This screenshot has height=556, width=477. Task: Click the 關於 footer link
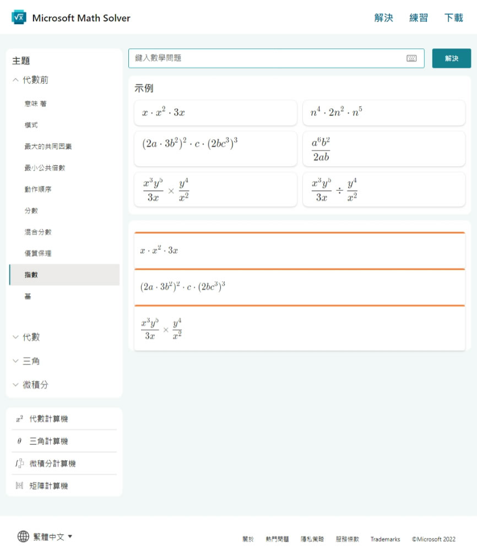(248, 539)
